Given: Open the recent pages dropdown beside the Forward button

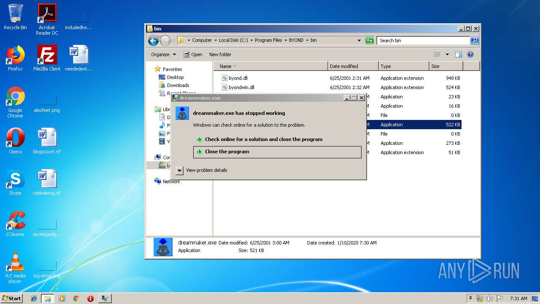Looking at the screenshot, I should coord(173,41).
